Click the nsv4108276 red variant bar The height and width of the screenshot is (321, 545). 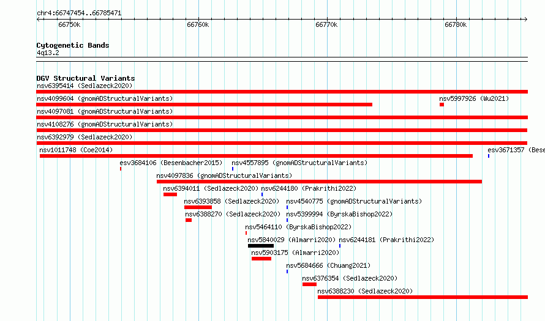(x=282, y=130)
